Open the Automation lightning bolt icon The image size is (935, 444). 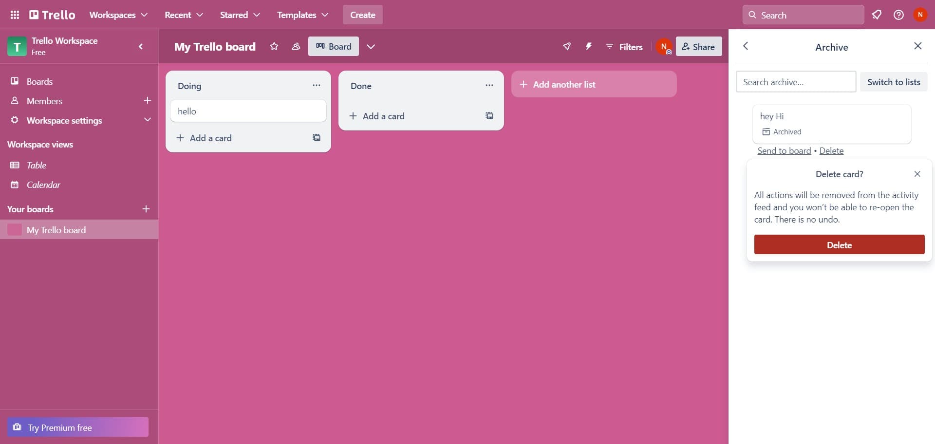pos(589,47)
